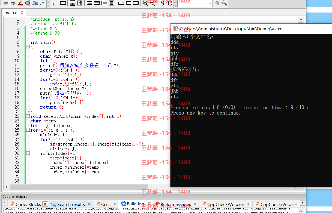This screenshot has height=213, width=332.
Task: Toggle the highlight occurrences pencil icon
Action: click(x=20, y=3)
